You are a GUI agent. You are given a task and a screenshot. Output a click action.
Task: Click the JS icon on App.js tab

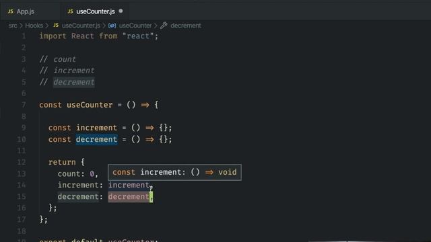[11, 11]
